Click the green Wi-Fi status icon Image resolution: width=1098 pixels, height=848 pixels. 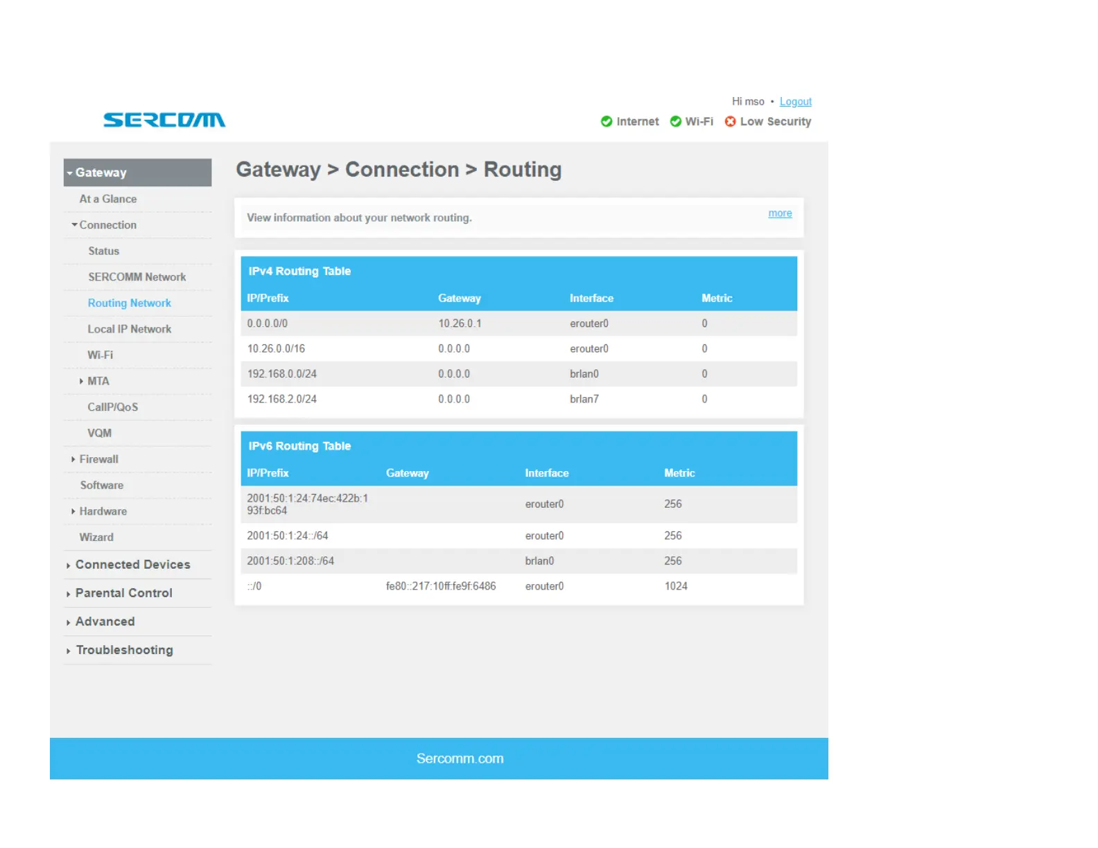click(x=675, y=122)
